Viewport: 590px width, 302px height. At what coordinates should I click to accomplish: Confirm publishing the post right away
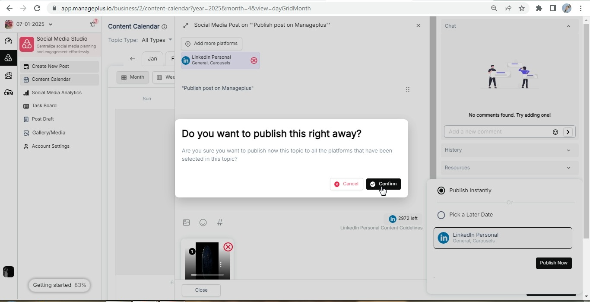coord(384,184)
